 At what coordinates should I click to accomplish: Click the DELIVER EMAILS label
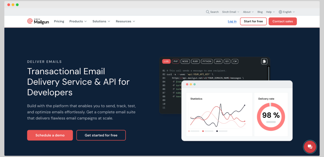pos(44,61)
